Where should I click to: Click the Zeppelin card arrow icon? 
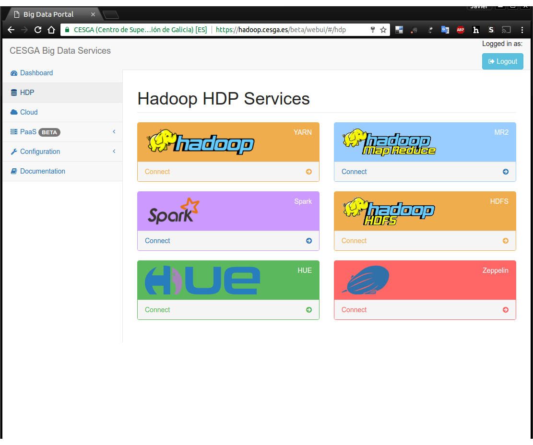click(506, 310)
